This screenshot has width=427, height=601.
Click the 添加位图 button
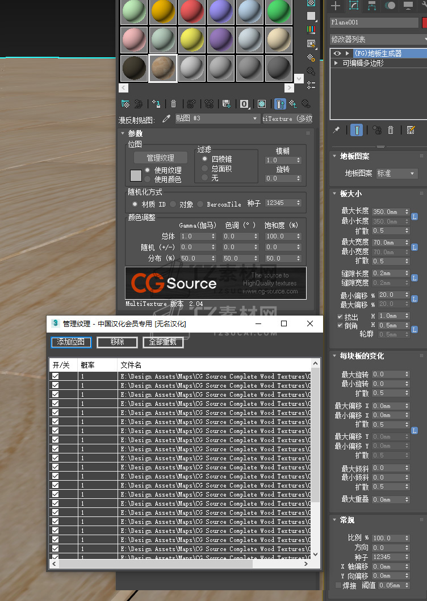coord(71,342)
